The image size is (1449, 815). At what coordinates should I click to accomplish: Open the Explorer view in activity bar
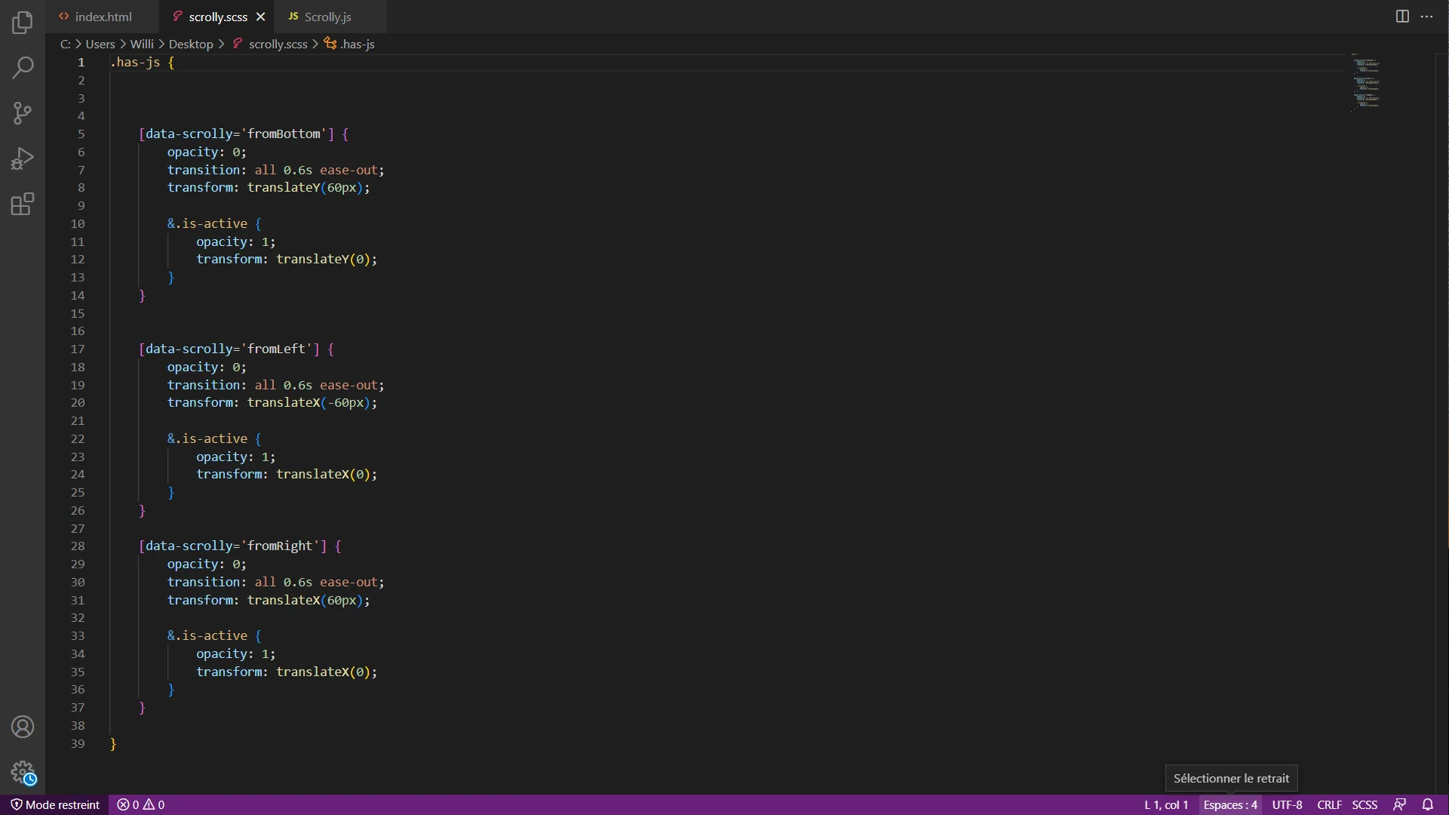click(x=23, y=23)
